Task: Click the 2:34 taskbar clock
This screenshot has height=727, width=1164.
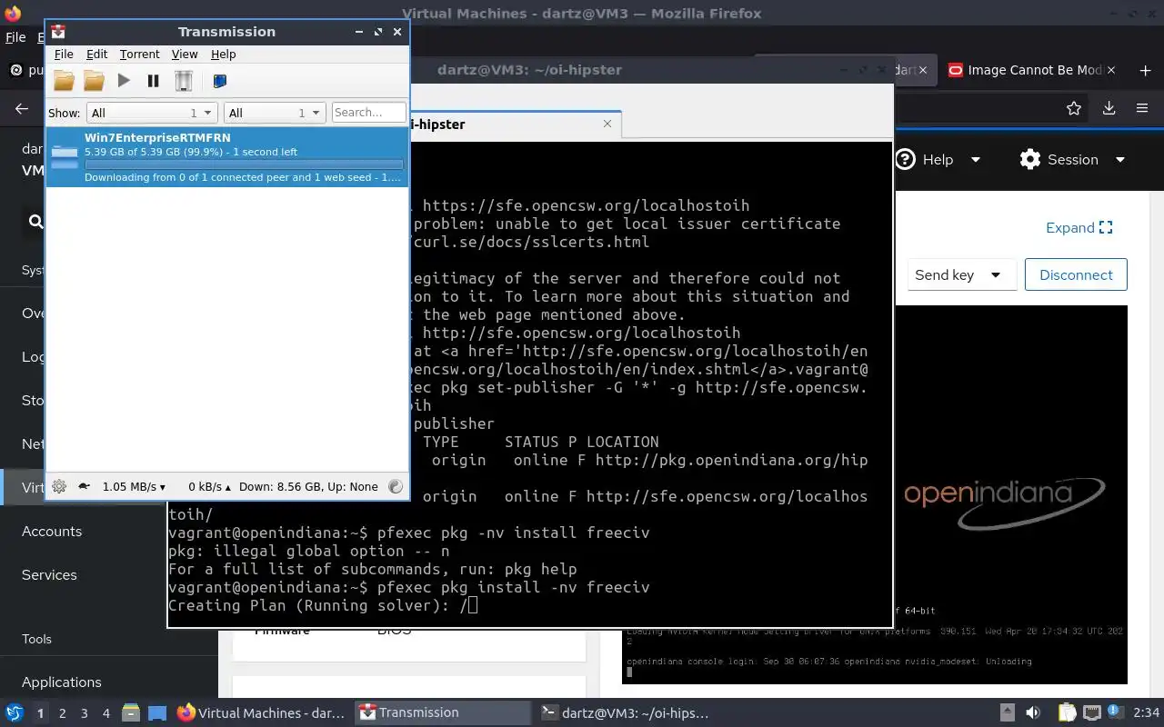Action: point(1146,713)
